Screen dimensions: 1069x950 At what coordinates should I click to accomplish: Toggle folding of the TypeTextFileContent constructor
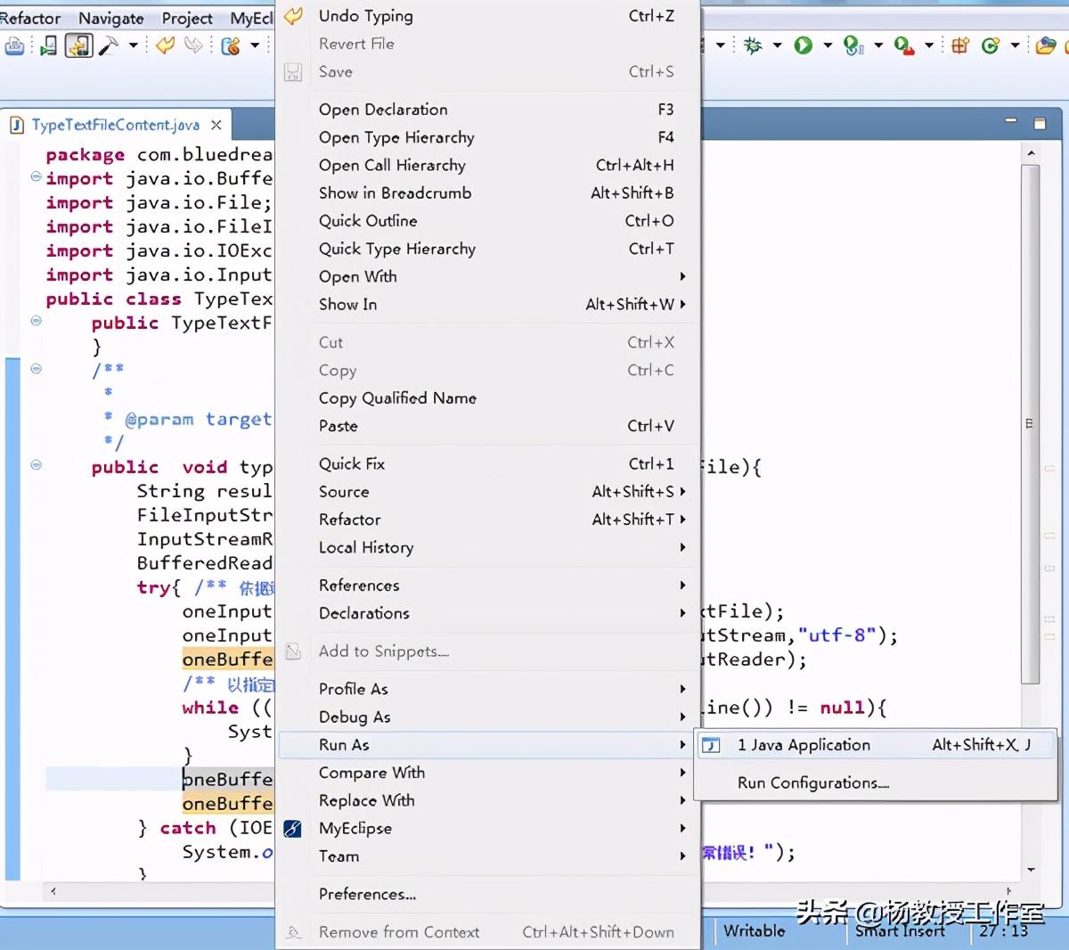click(x=37, y=321)
